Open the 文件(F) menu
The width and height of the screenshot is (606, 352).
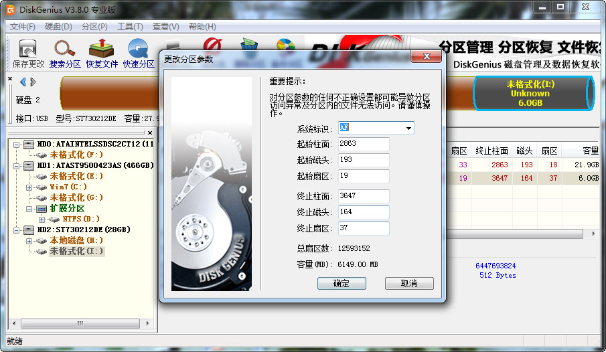[22, 27]
